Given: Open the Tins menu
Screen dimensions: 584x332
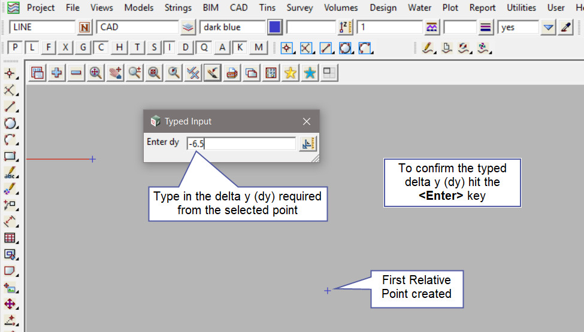Looking at the screenshot, I should [268, 8].
